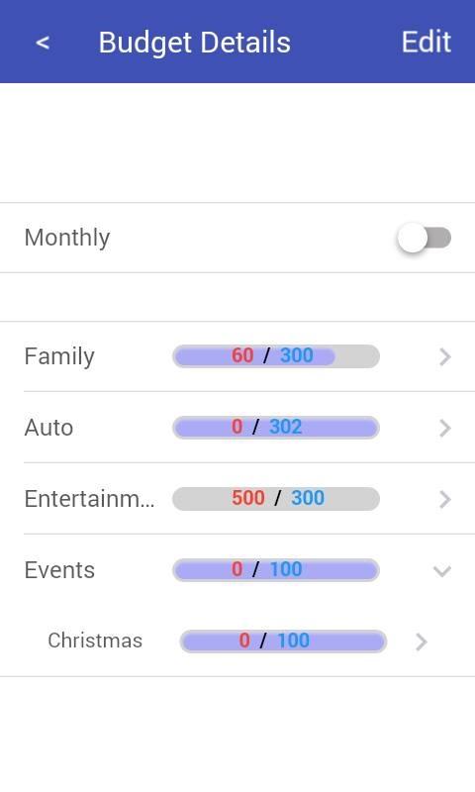Click the Auto 0 / 302 progress bar
The height and width of the screenshot is (792, 475).
(x=276, y=428)
